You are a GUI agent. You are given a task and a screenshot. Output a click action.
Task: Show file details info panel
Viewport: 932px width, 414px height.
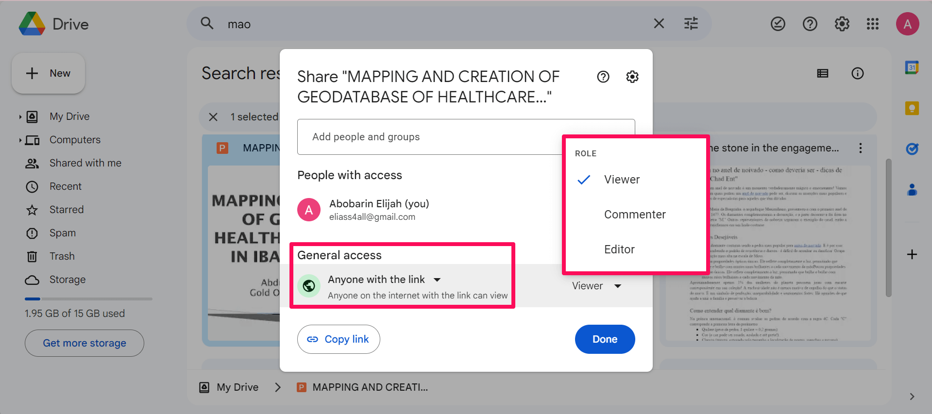click(x=857, y=73)
